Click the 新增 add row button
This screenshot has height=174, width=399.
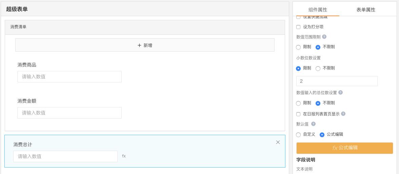[145, 45]
